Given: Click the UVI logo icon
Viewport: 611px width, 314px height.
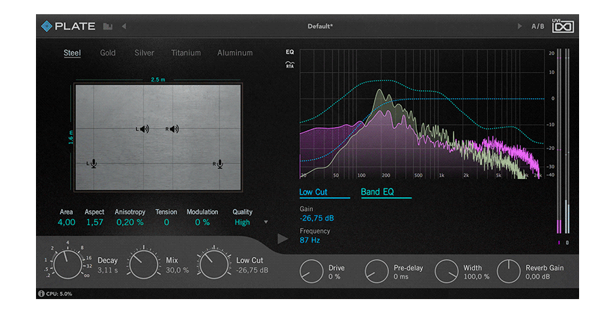Looking at the screenshot, I should (x=563, y=26).
